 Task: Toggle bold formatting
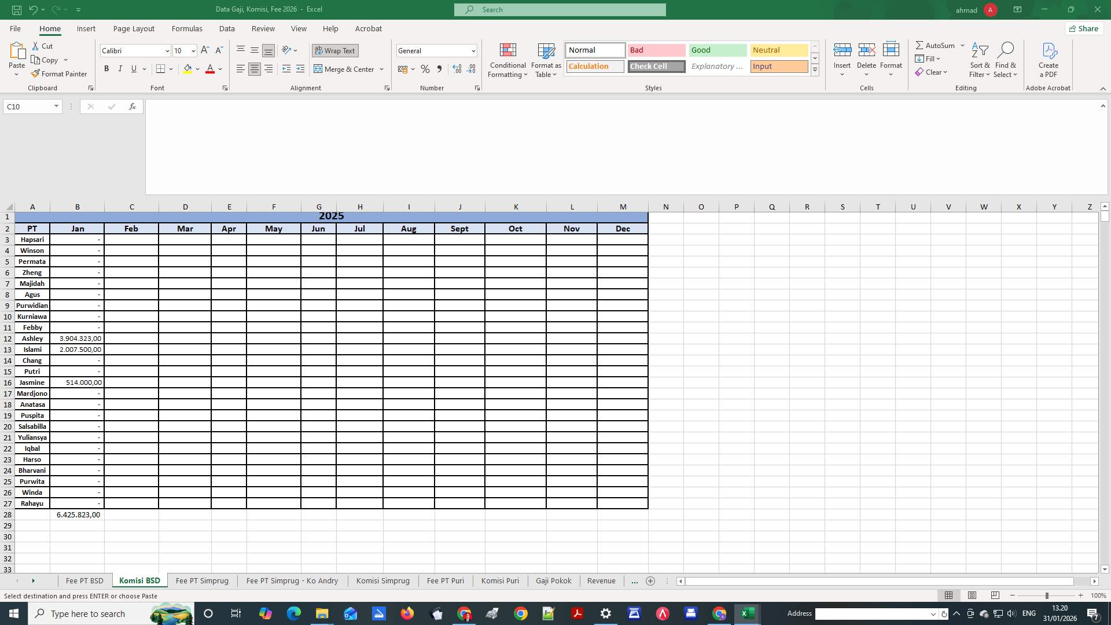click(106, 68)
